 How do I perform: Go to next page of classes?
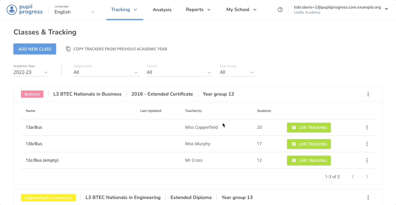(367, 177)
